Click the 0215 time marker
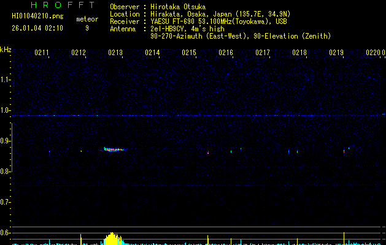 [189, 53]
